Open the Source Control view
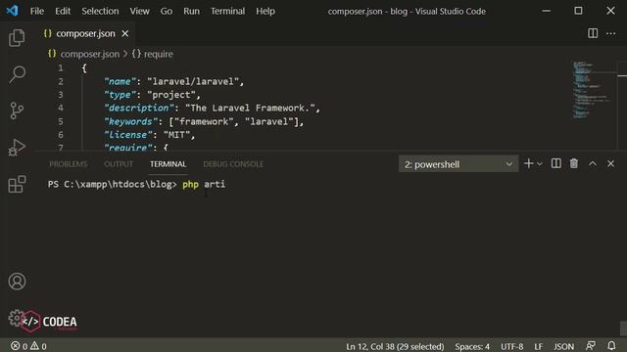The image size is (627, 352). pos(17,110)
